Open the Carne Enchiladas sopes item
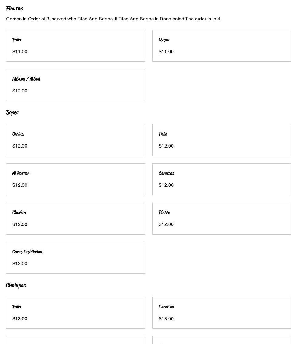Image resolution: width=293 pixels, height=344 pixels. [75, 258]
